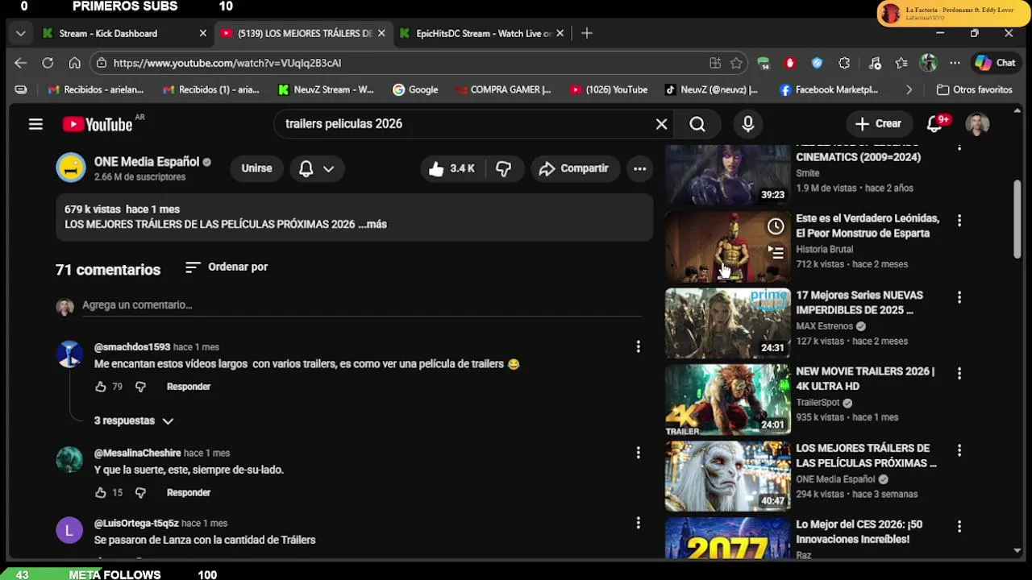The height and width of the screenshot is (580, 1032).
Task: Focus the Agrega un comentario field
Action: click(362, 305)
